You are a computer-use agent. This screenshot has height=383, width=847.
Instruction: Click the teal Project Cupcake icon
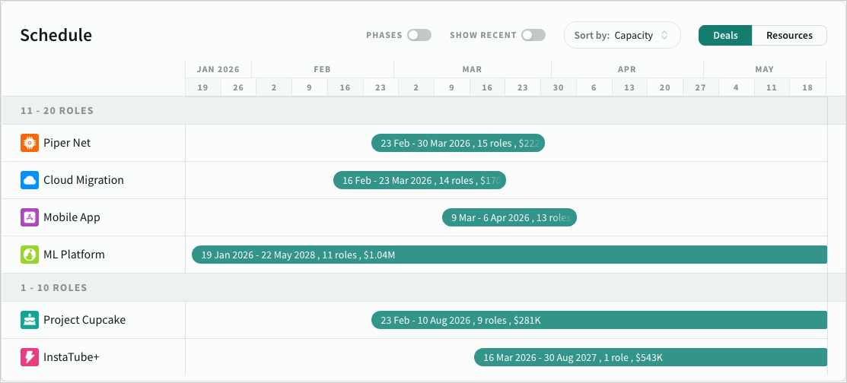tap(30, 320)
